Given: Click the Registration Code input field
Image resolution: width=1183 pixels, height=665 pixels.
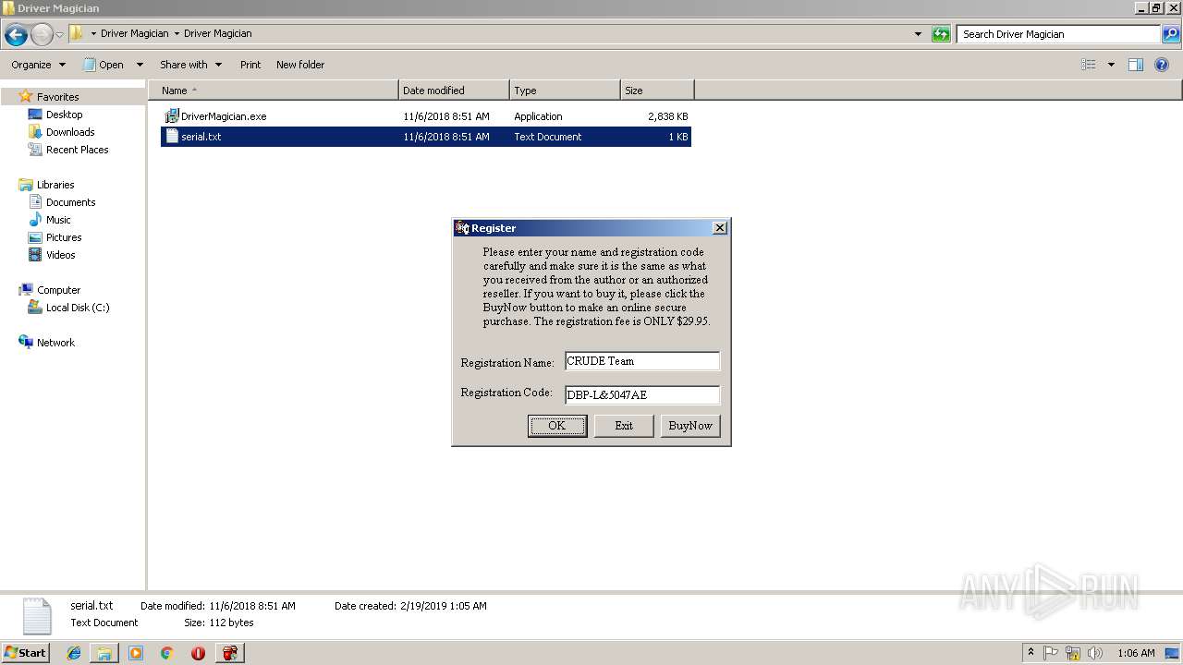Looking at the screenshot, I should pos(641,395).
